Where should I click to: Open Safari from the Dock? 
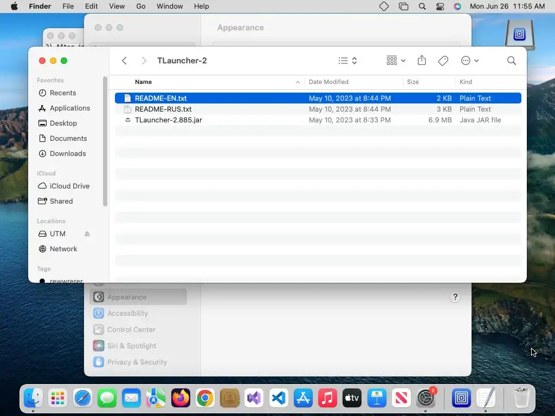tap(82, 398)
